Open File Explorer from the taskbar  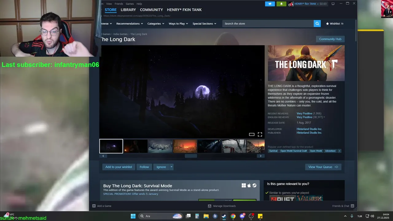coord(206,216)
